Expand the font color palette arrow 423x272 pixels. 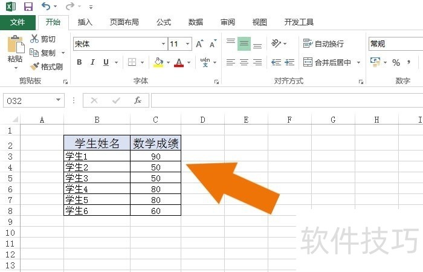pyautogui.click(x=189, y=63)
